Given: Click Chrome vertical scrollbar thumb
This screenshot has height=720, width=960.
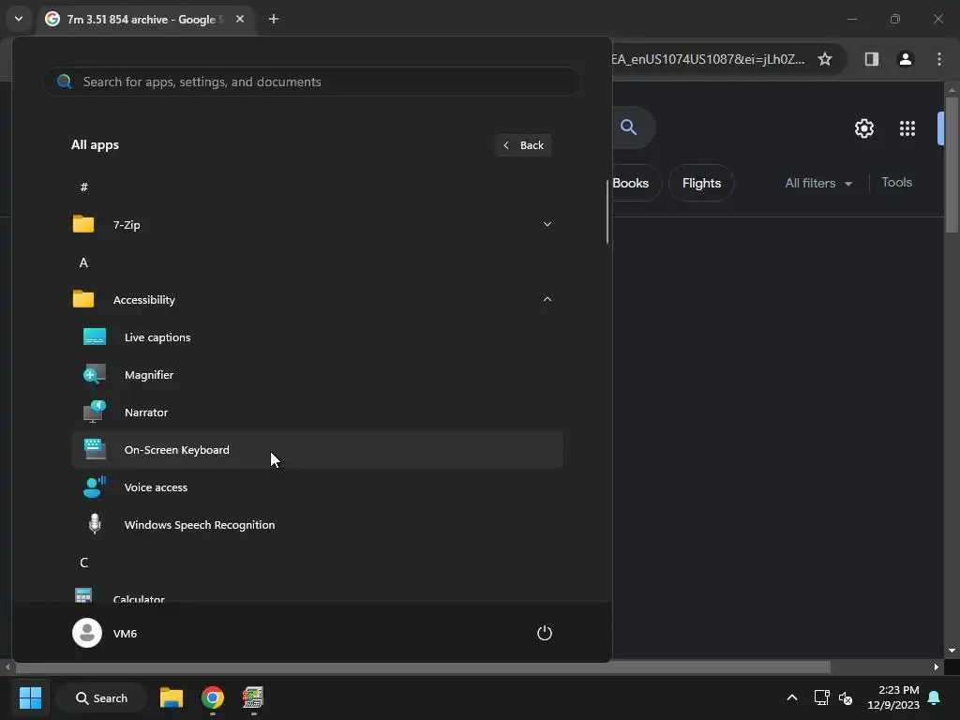Looking at the screenshot, I should pos(952,164).
